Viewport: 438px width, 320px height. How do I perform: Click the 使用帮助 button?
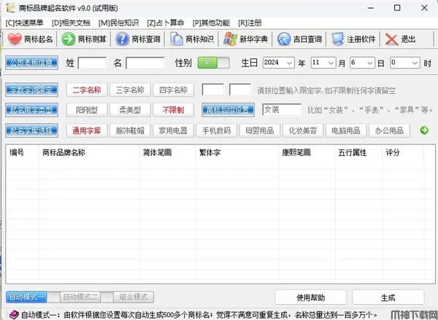tap(311, 297)
